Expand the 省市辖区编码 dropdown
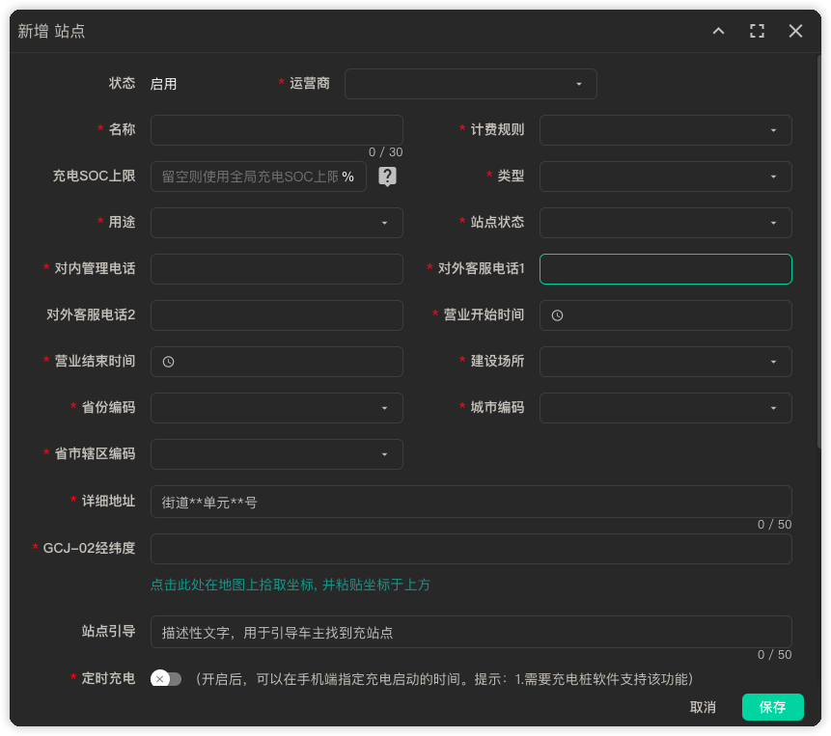The height and width of the screenshot is (736, 831). (x=277, y=454)
